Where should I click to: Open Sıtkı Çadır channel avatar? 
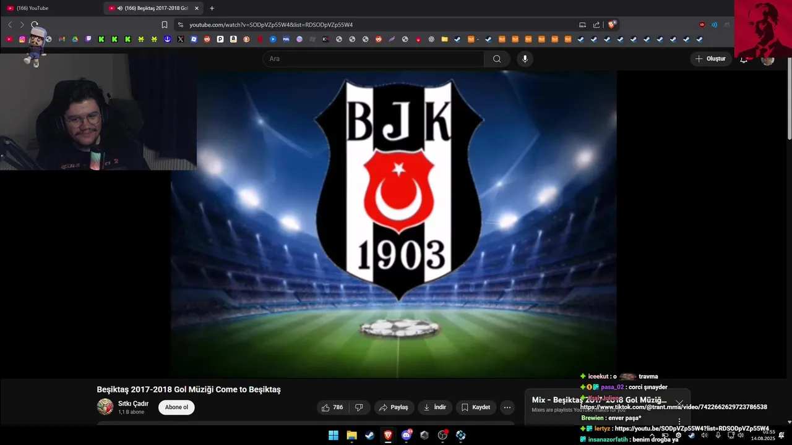[105, 407]
